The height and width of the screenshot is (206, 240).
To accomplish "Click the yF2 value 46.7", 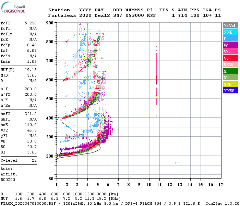I will coord(32,130).
